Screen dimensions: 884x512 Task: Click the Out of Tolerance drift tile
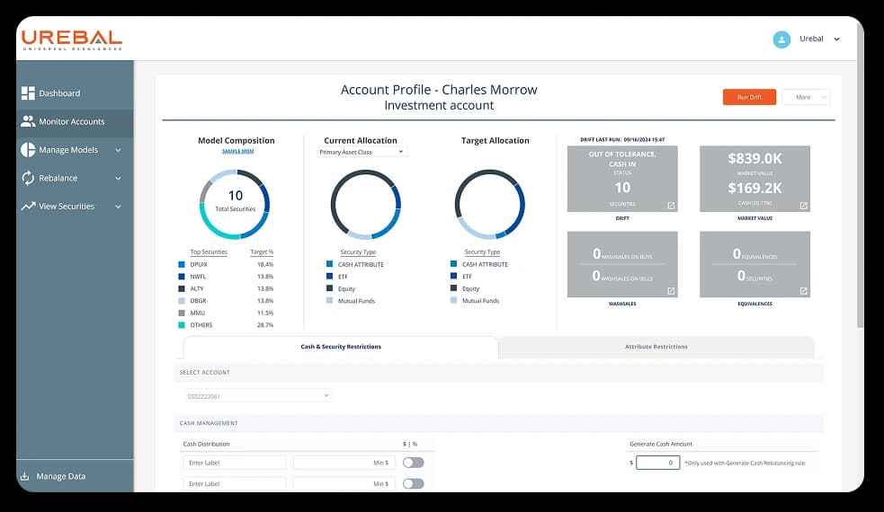tap(621, 179)
